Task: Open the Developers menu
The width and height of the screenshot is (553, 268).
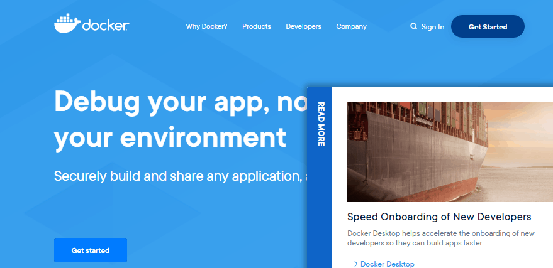Action: pos(303,26)
